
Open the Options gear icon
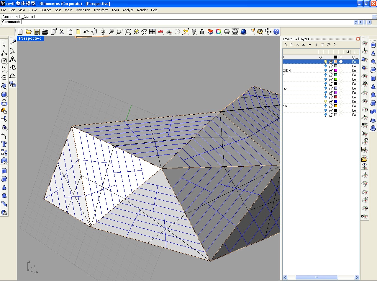[x=260, y=32]
